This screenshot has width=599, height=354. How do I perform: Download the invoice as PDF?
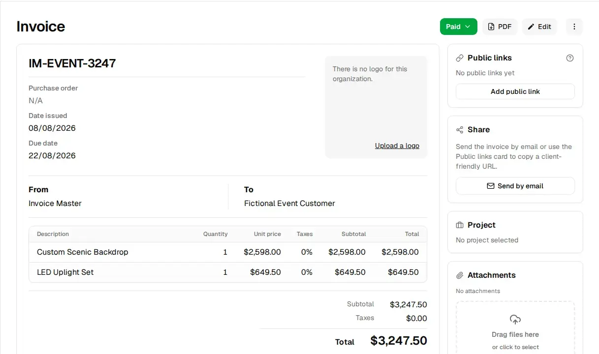500,27
